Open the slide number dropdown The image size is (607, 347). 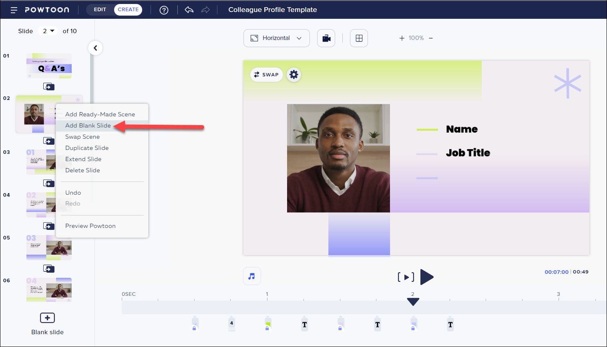click(x=48, y=31)
